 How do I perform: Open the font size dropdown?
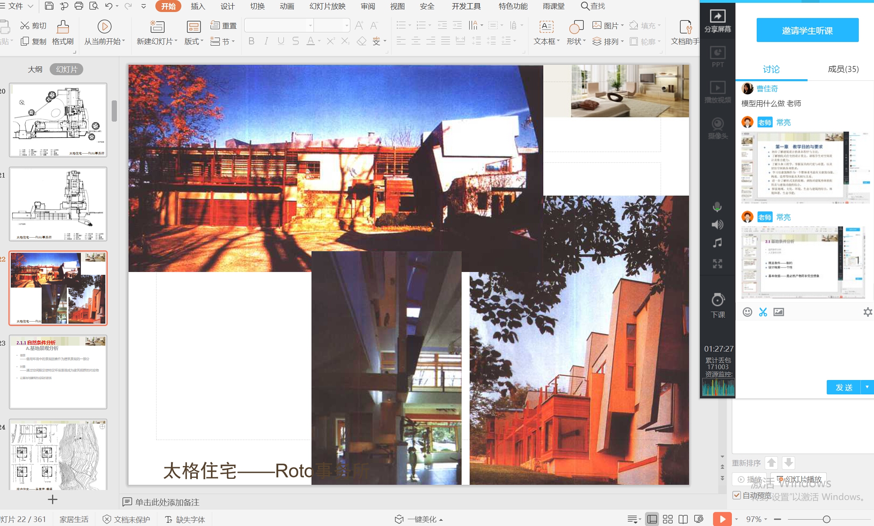pos(347,26)
